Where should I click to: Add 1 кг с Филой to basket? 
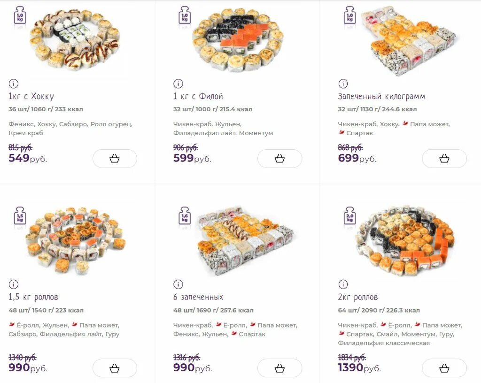279,159
